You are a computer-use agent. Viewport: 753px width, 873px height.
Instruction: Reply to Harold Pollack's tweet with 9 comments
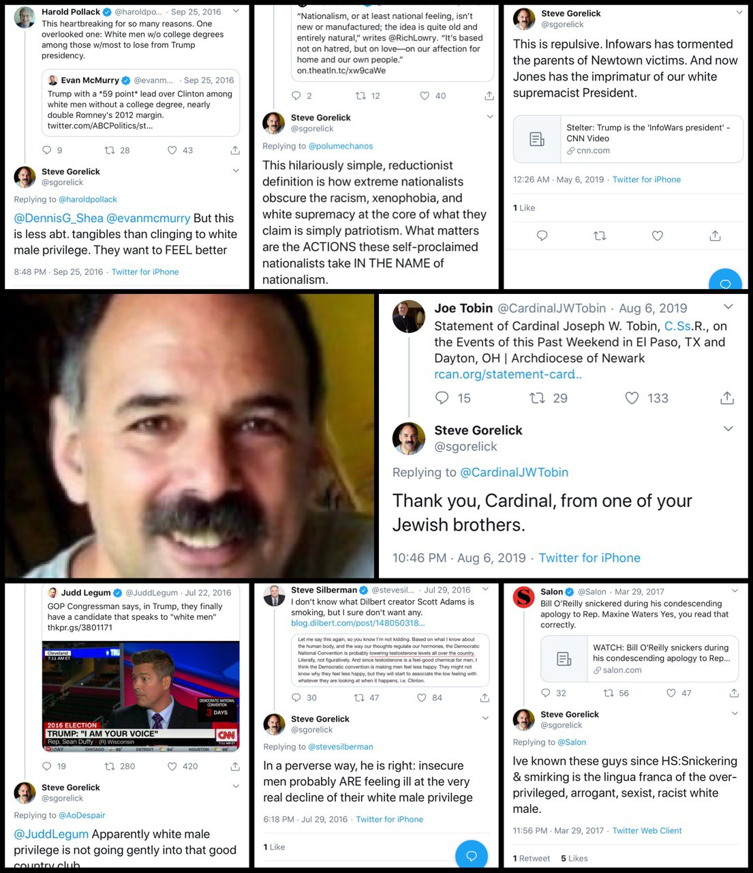[47, 150]
